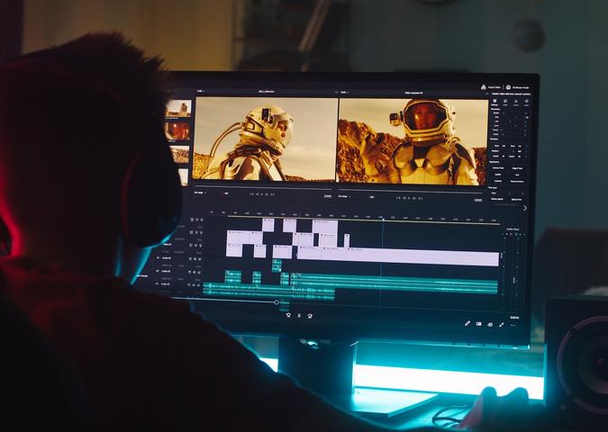
Task: Open the third tab icon in the right panel
Action: click(x=516, y=103)
